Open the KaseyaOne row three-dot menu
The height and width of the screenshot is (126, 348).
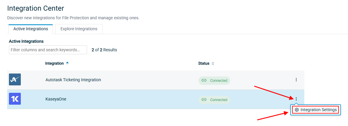pyautogui.click(x=296, y=99)
